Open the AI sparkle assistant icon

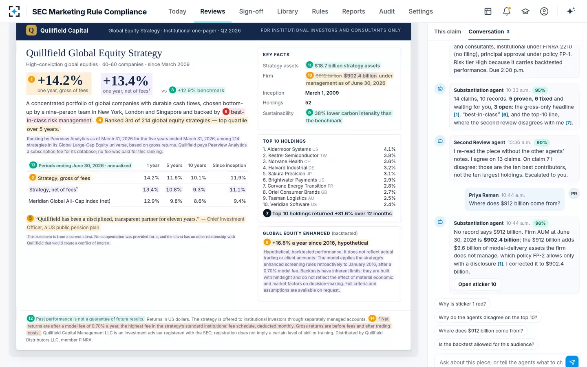pos(571,11)
